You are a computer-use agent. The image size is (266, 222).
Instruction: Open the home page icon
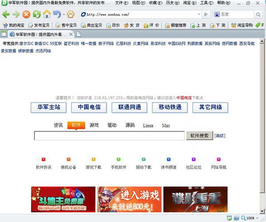pyautogui.click(x=47, y=14)
